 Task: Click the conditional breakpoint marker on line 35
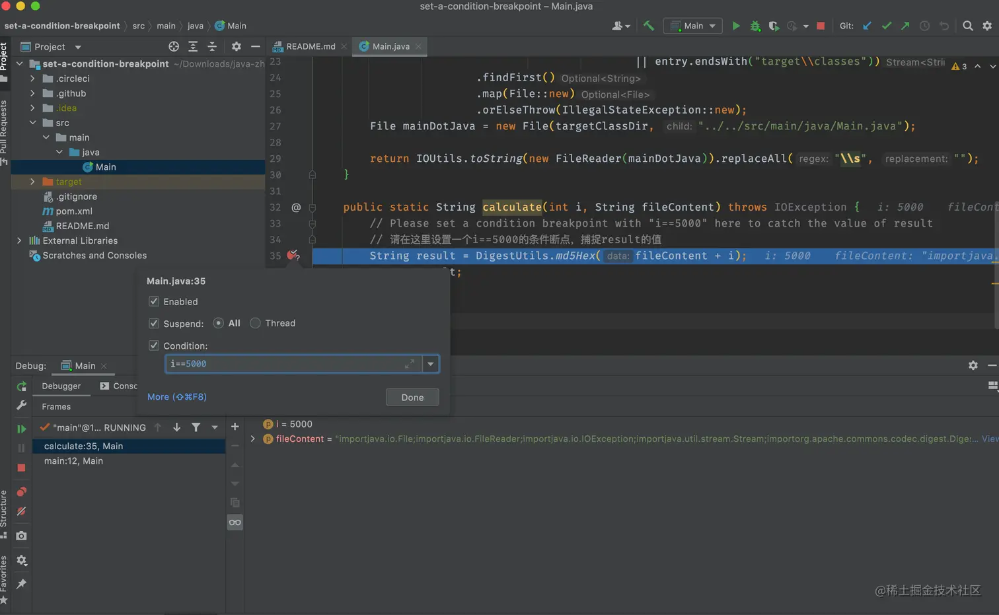[x=293, y=256]
